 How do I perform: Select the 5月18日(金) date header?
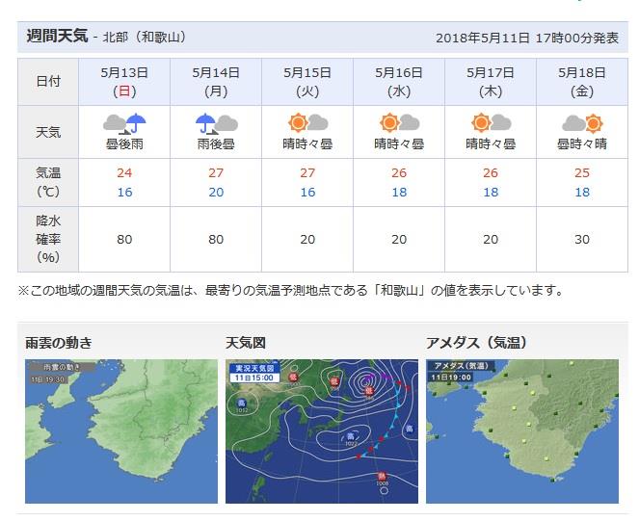(582, 82)
